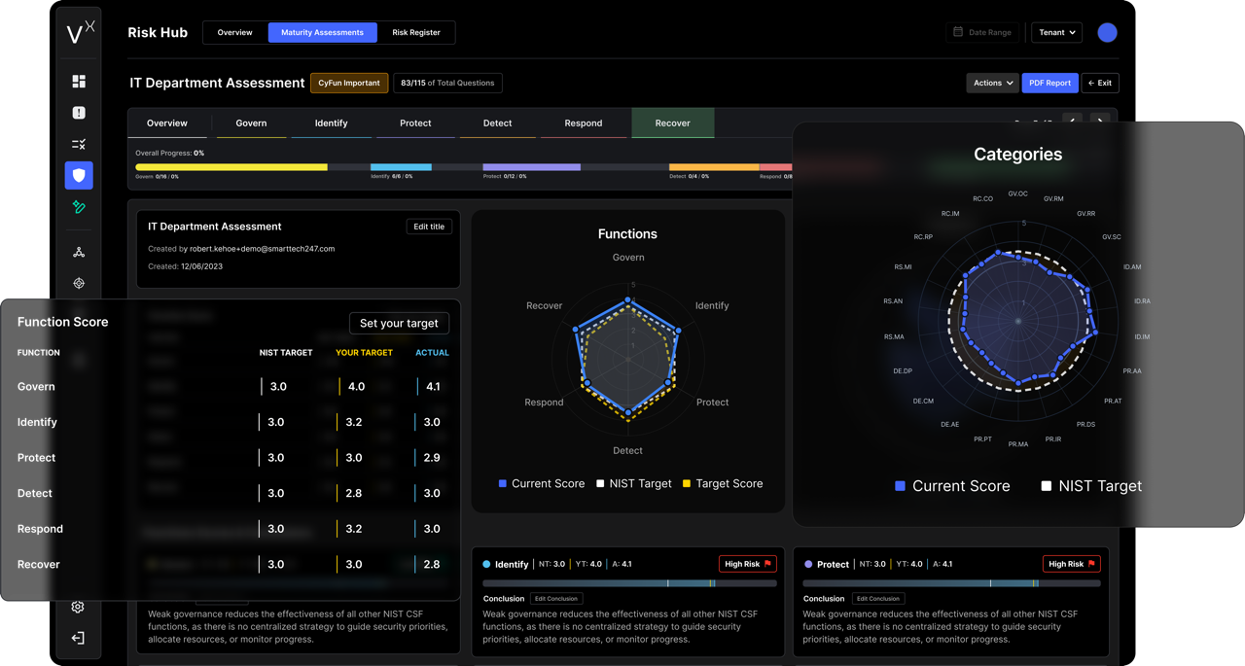Click Govern's 4.0 your target value

click(x=356, y=387)
